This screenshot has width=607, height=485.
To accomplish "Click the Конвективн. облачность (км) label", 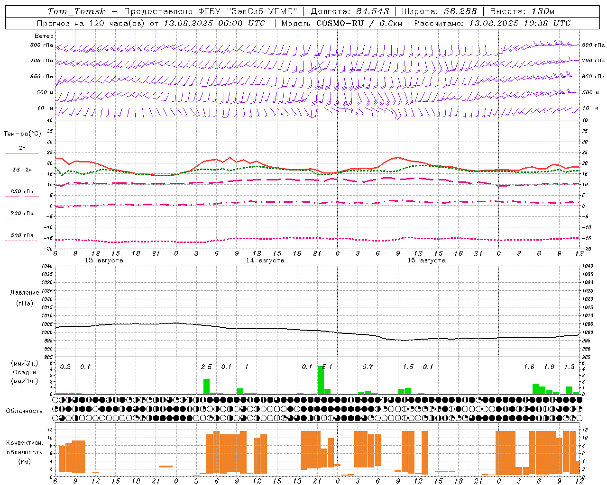I will pos(24,452).
